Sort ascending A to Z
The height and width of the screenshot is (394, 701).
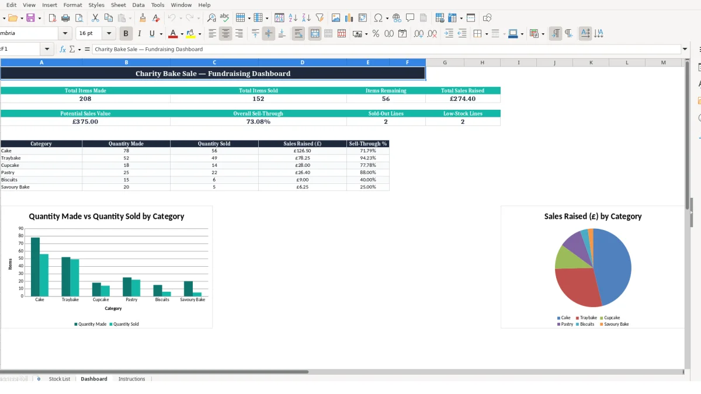(293, 18)
